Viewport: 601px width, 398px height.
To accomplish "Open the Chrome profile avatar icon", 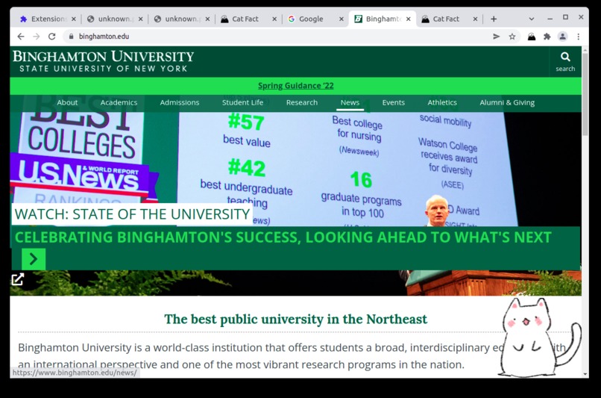I will [x=563, y=37].
